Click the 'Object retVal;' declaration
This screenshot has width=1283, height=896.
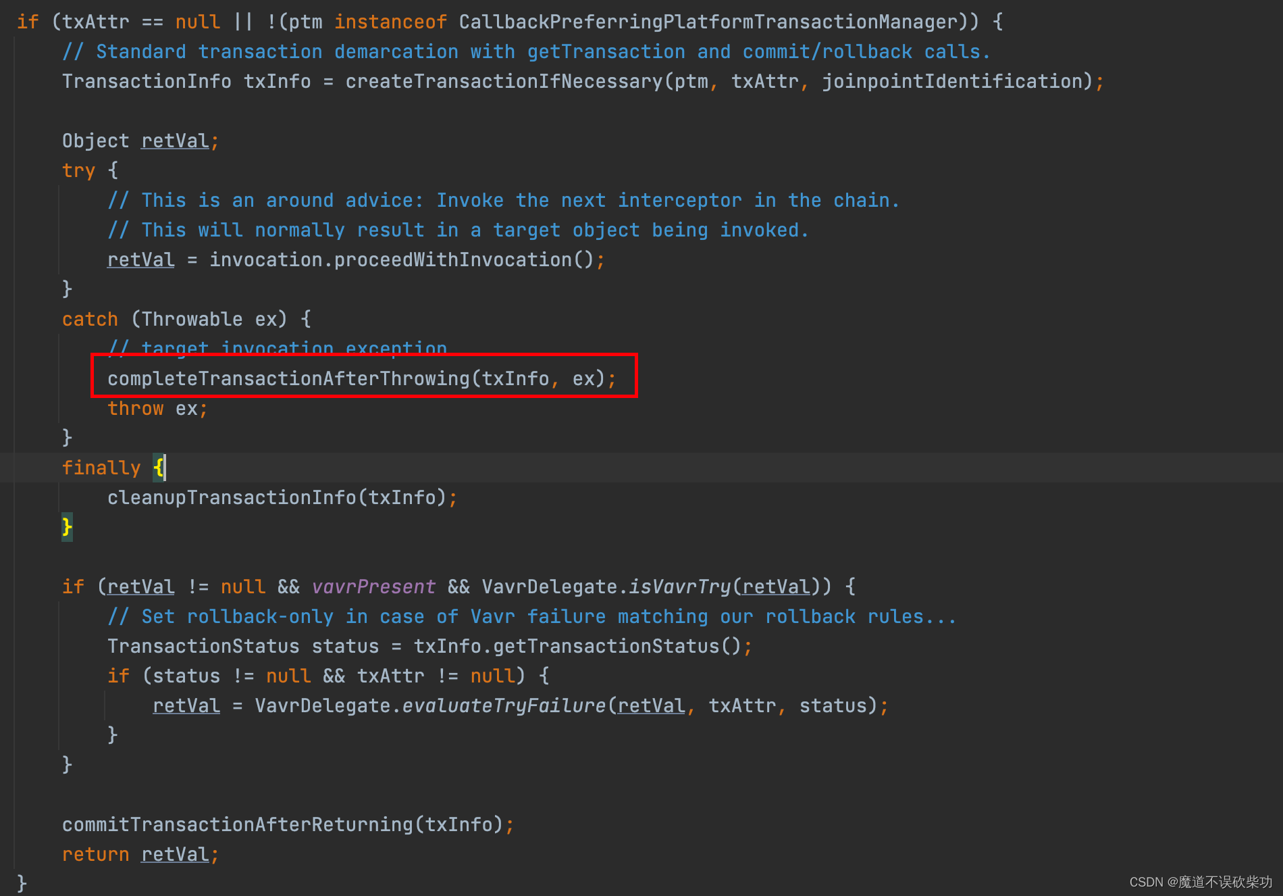click(x=140, y=141)
